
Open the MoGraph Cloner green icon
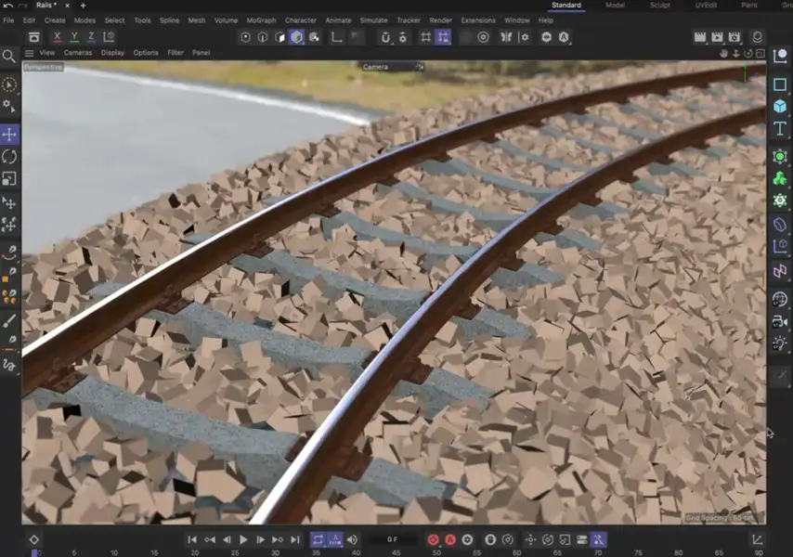click(x=780, y=178)
